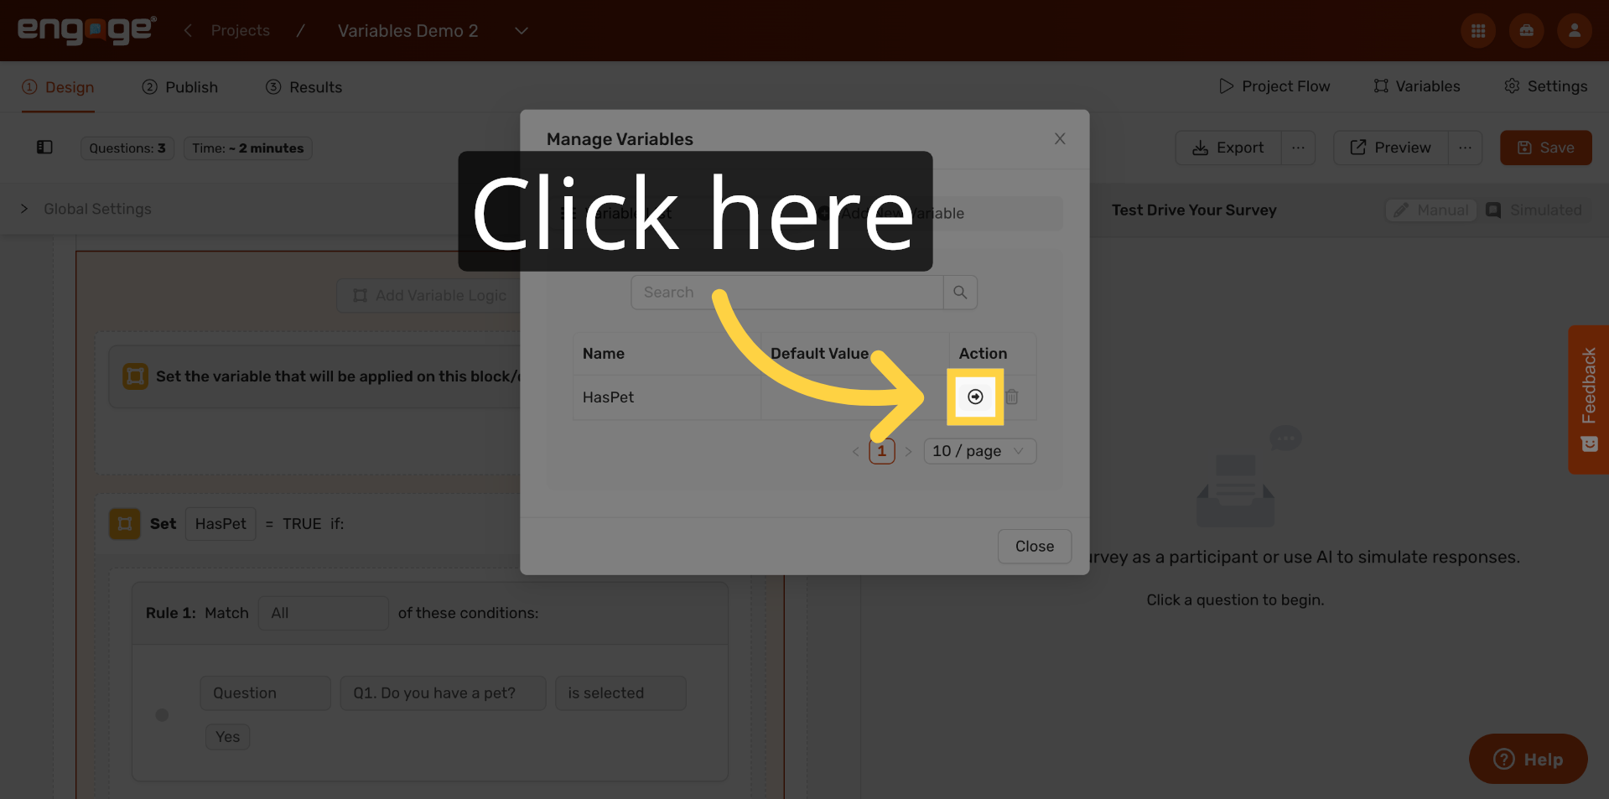This screenshot has height=799, width=1609.
Task: Click the Yes answer tag
Action: [227, 737]
